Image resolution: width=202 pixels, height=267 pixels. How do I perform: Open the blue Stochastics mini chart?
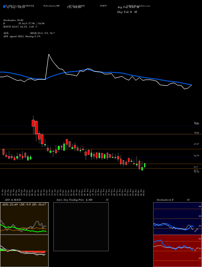pos(177,218)
